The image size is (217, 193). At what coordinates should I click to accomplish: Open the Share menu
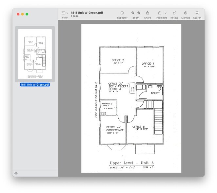(148, 13)
